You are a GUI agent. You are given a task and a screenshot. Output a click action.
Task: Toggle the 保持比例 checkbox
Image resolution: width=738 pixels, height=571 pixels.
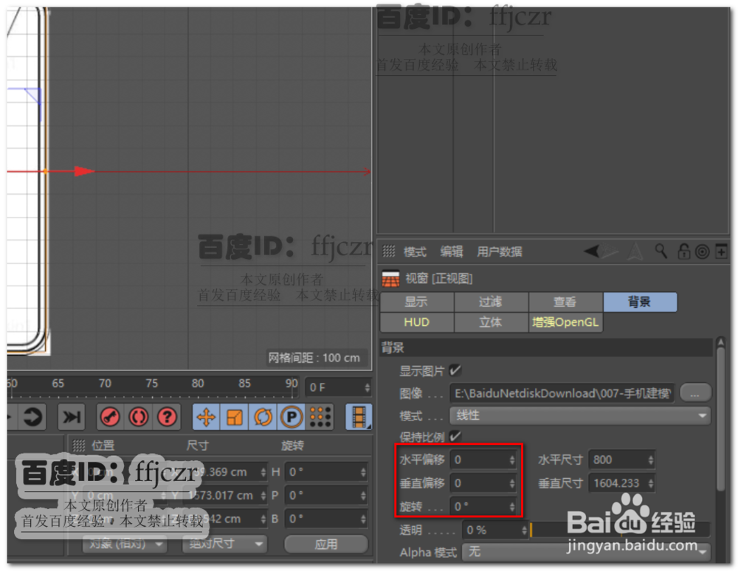click(455, 436)
